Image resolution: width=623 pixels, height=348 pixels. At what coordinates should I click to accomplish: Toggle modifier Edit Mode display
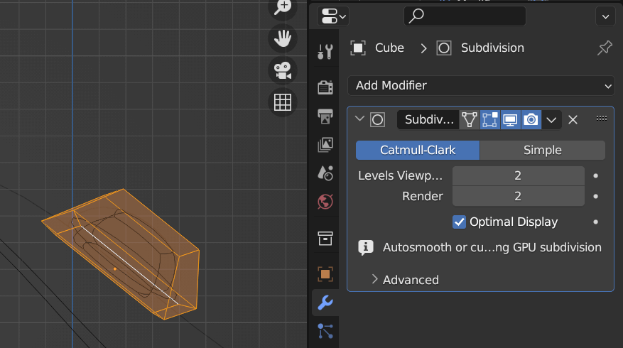pyautogui.click(x=489, y=119)
